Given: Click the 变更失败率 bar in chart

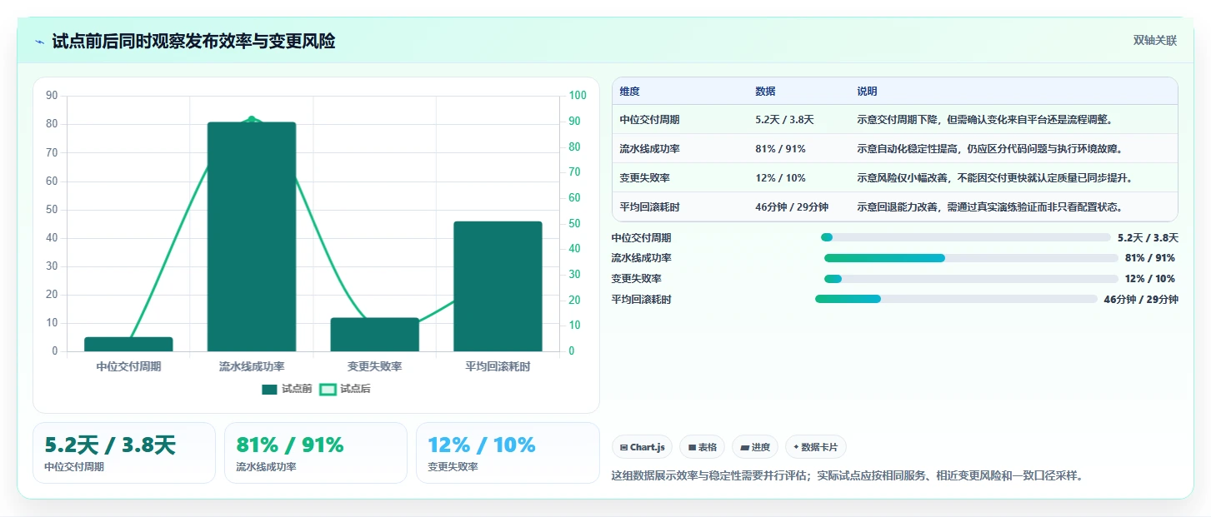Looking at the screenshot, I should [375, 335].
